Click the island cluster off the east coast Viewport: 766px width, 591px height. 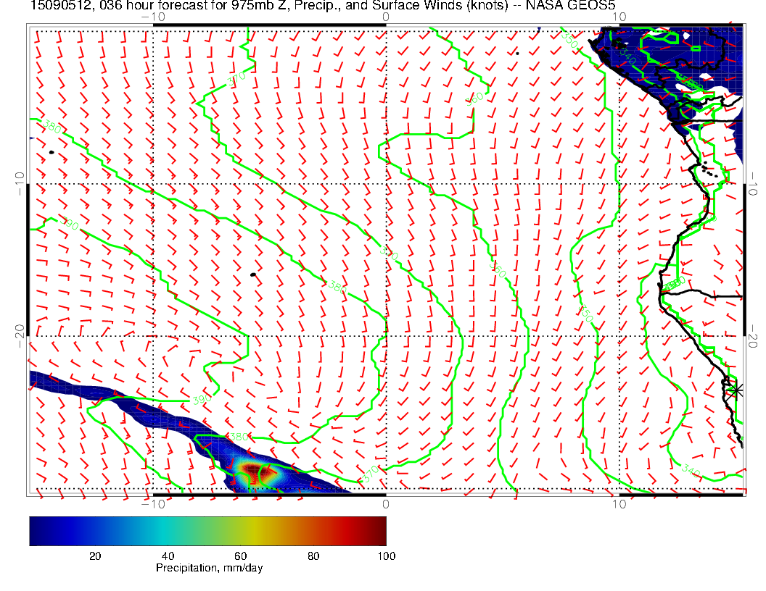[x=709, y=171]
